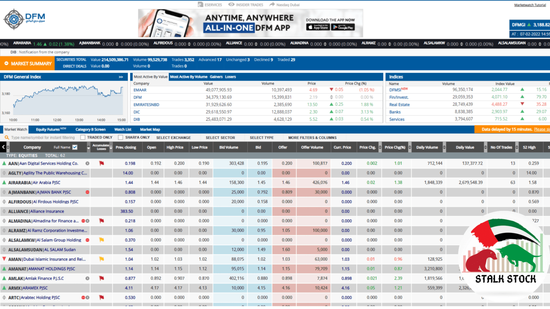Open the Market Map tab
Viewport: 550px width, 309px height.
[150, 129]
